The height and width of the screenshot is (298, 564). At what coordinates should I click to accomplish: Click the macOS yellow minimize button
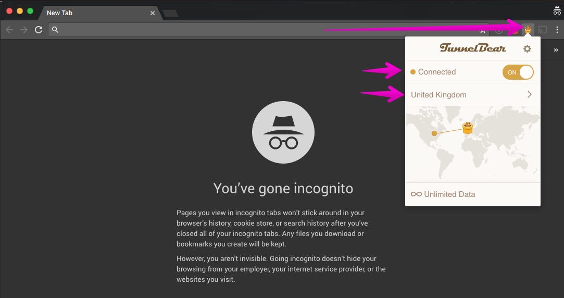point(20,11)
